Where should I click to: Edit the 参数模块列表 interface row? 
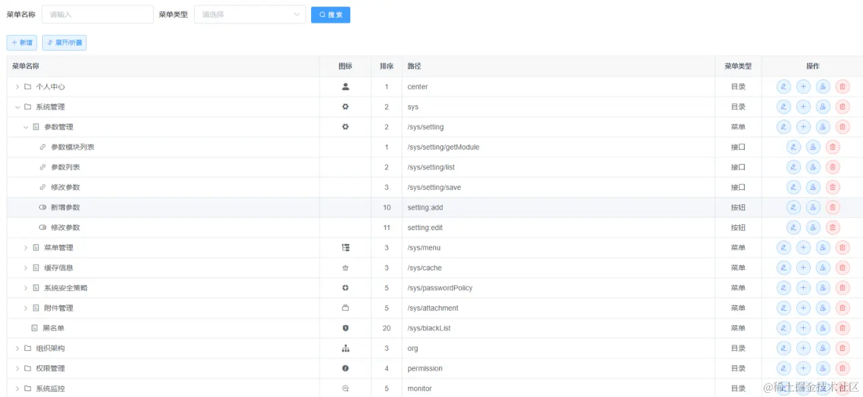point(793,147)
